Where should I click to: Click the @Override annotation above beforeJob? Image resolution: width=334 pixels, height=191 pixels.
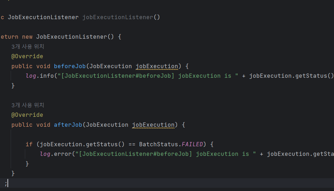click(x=27, y=56)
